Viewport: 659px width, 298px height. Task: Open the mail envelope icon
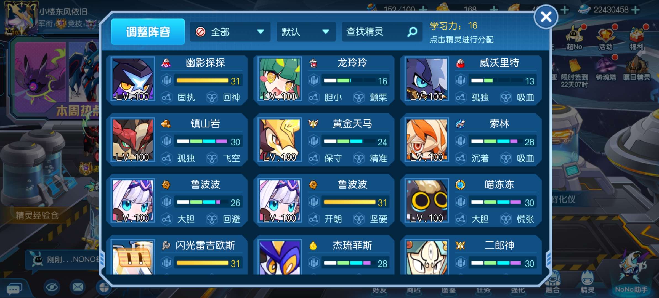[x=78, y=287]
